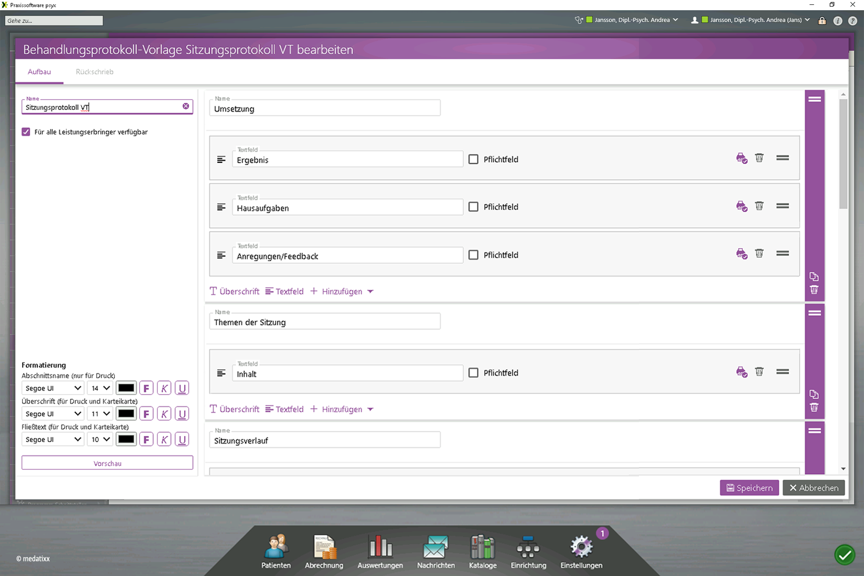Open the Abrechnung module
The width and height of the screenshot is (864, 576).
tap(324, 552)
